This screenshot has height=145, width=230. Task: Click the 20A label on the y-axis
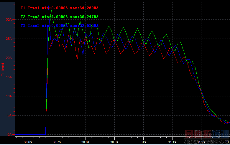(9, 58)
